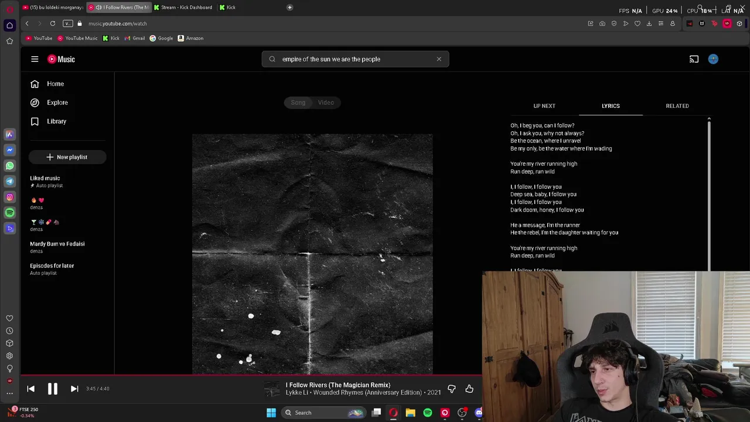Switch to the UP NEXT tab

coord(544,106)
